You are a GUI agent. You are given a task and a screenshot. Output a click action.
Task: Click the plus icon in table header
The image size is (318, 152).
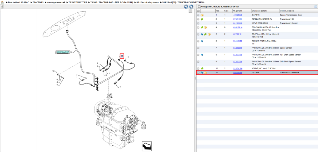coord(198,11)
